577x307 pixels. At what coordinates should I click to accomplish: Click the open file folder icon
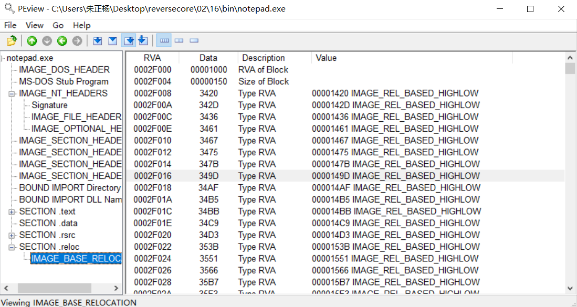pos(12,41)
